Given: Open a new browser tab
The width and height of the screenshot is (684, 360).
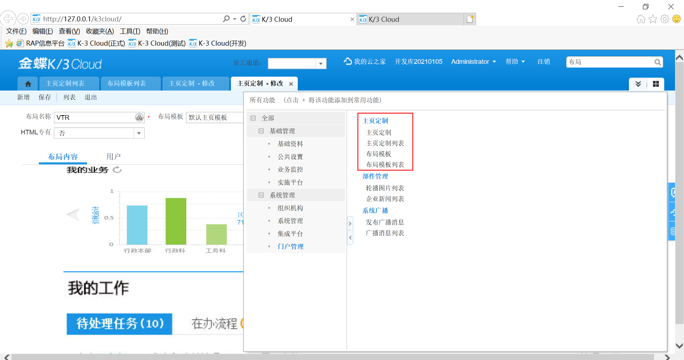Looking at the screenshot, I should click(470, 19).
